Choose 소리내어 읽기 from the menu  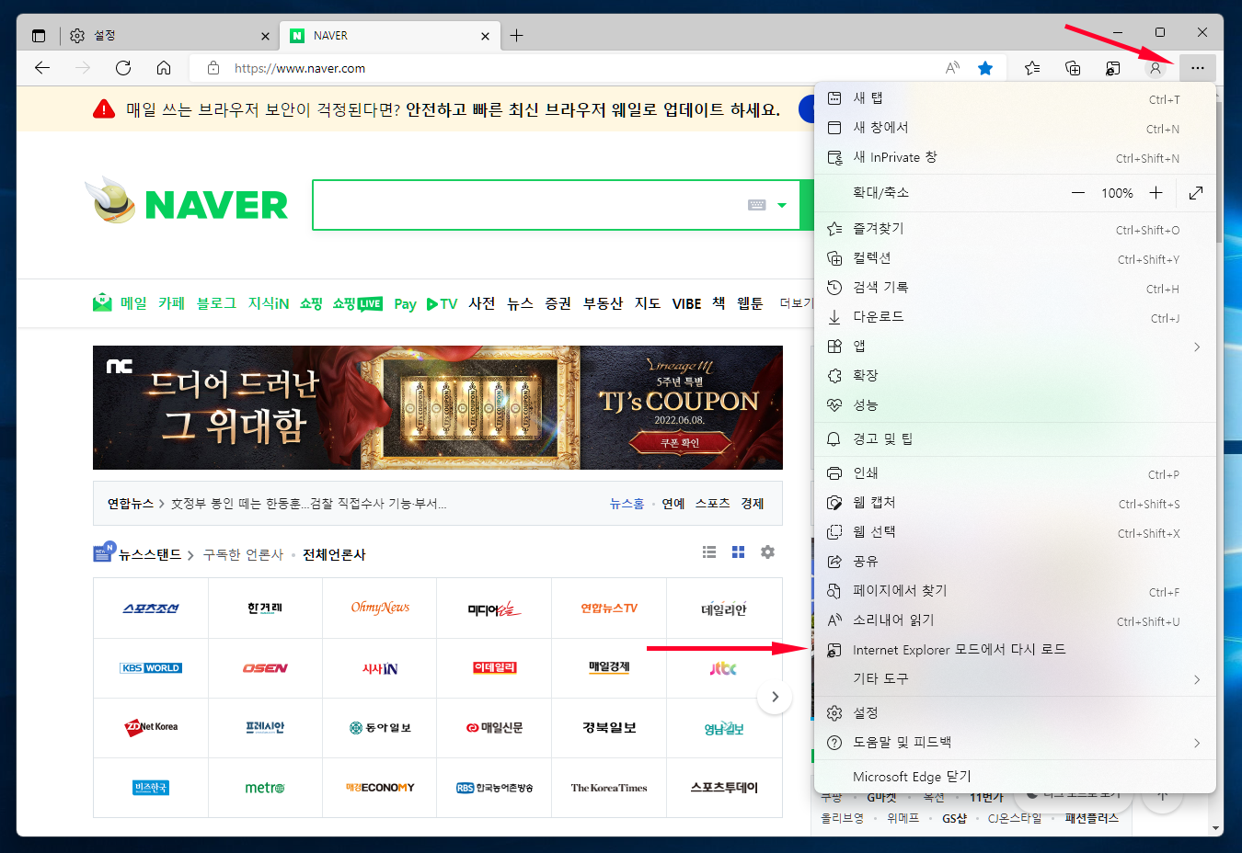[1015, 620]
